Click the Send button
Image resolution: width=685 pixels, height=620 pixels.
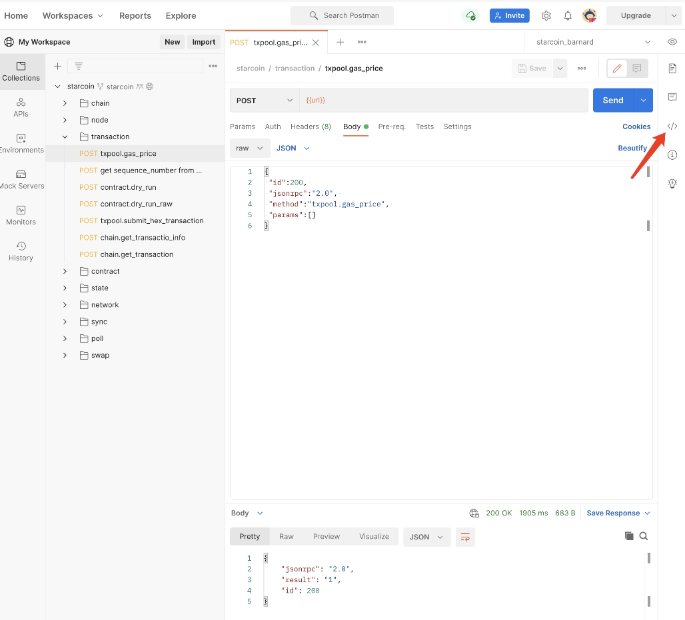coord(613,101)
